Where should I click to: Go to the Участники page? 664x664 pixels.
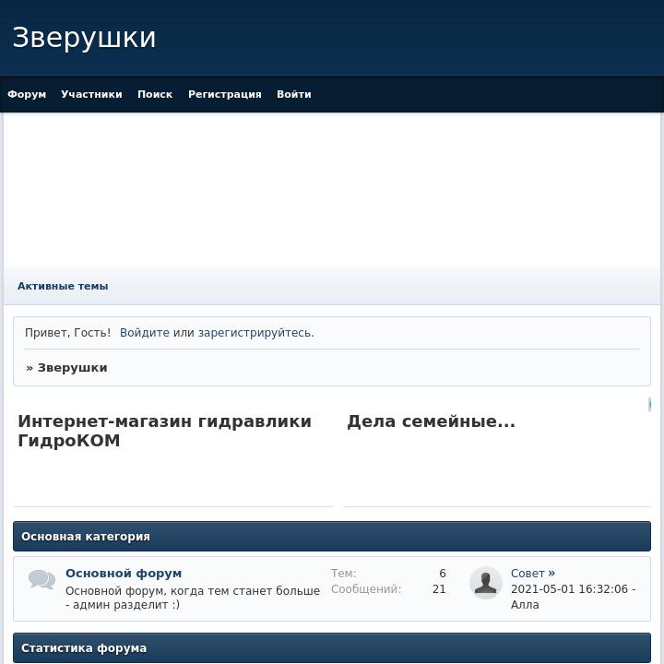click(91, 94)
